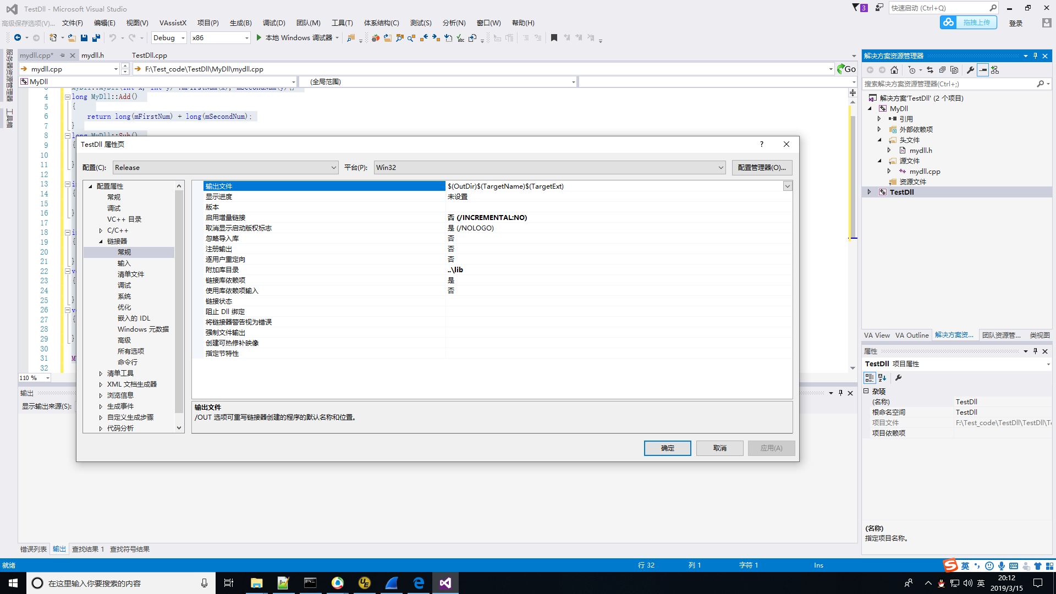Screen dimensions: 1056x594
Task: Toggle Preview Selected Items in Solution Explorer
Action: click(983, 70)
